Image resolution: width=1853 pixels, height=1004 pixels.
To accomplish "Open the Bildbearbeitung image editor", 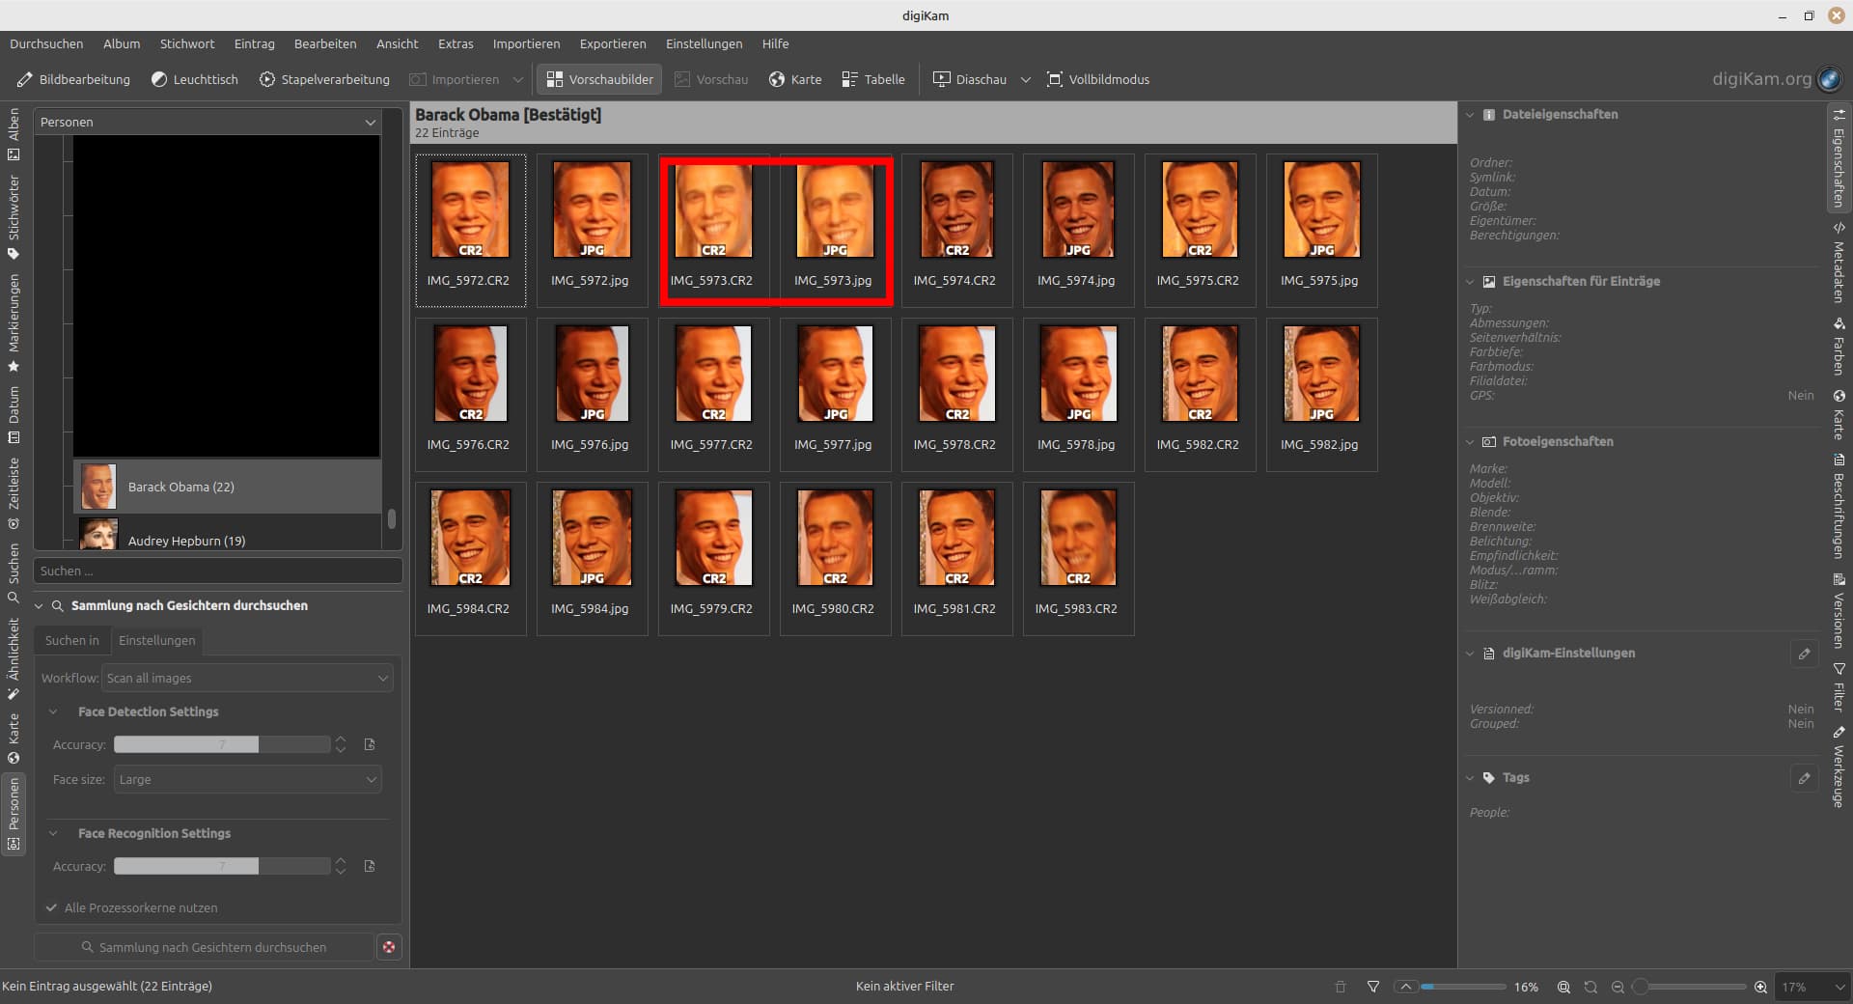I will tap(73, 79).
